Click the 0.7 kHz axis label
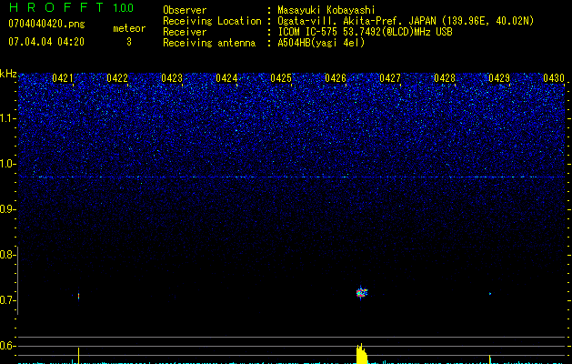This screenshot has width=572, height=364. pyautogui.click(x=8, y=300)
